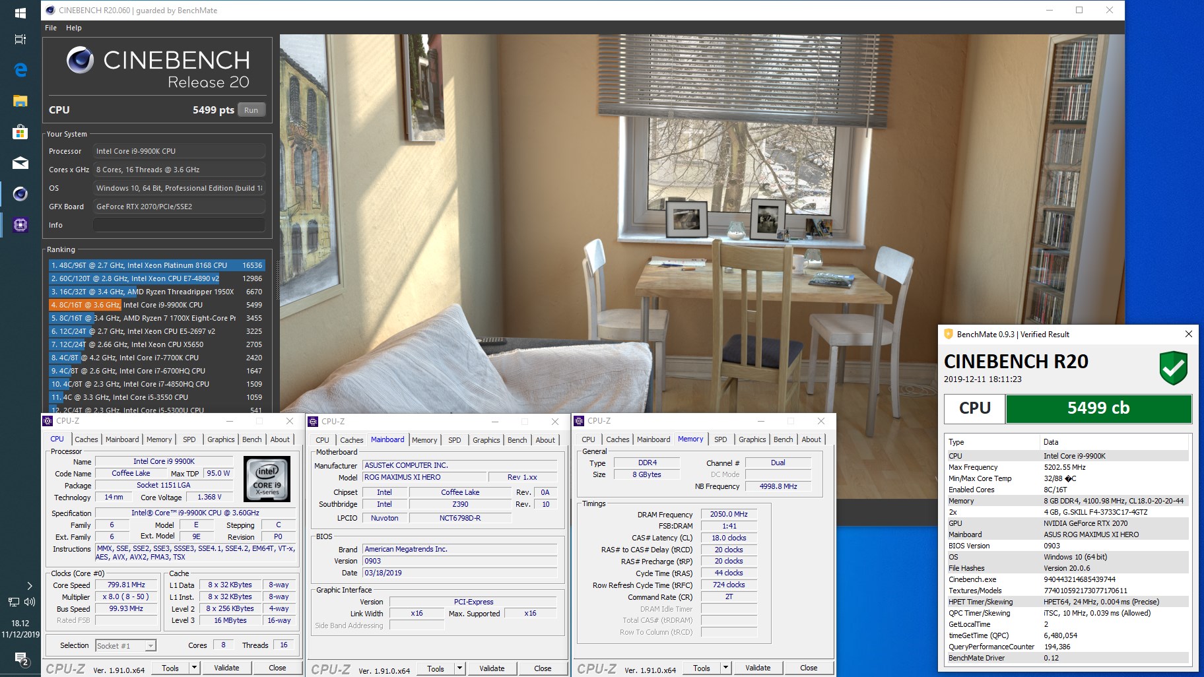Click first CPU-Z window title icon
The height and width of the screenshot is (677, 1204).
tap(48, 421)
